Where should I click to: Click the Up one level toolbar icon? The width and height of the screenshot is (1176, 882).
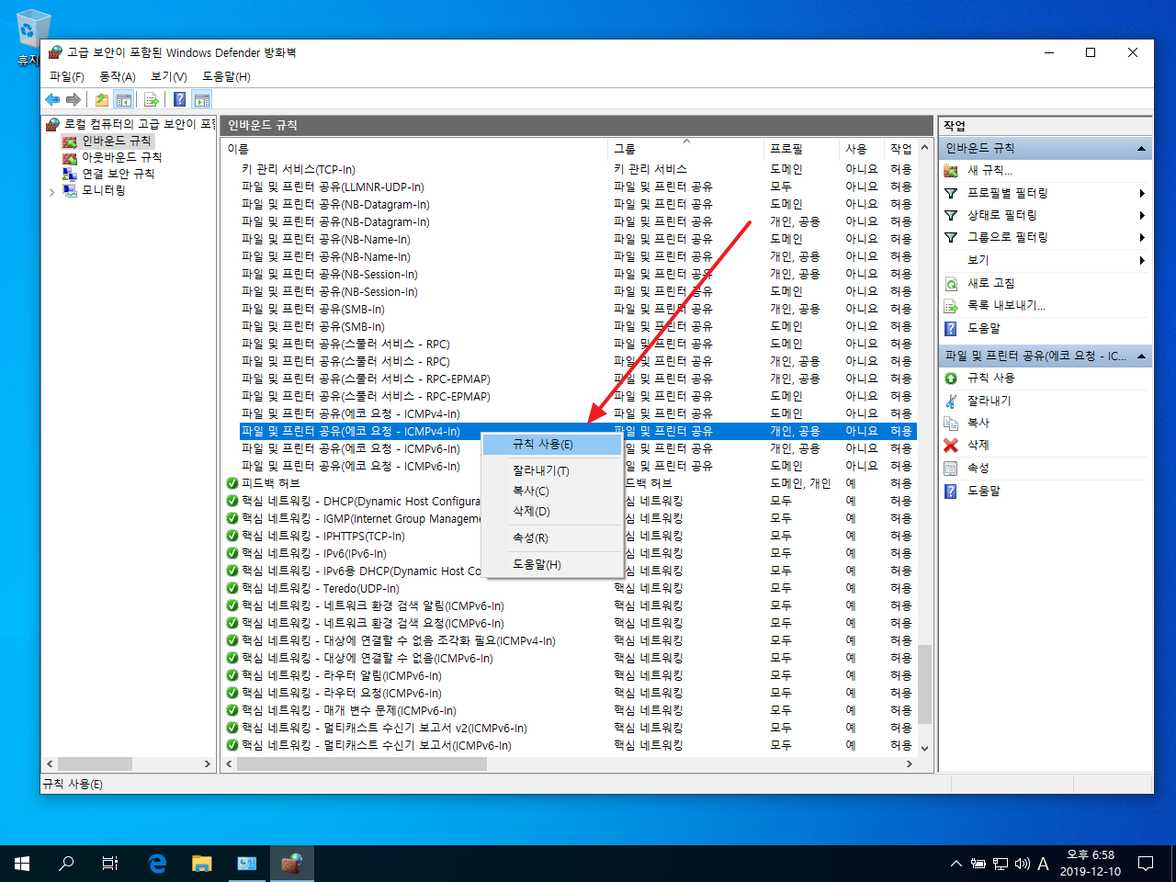[x=102, y=99]
